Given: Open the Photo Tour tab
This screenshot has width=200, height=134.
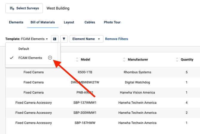Looking at the screenshot, I should 112,22.
